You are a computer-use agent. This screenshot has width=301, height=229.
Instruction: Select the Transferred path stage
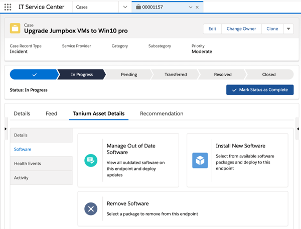click(x=176, y=74)
